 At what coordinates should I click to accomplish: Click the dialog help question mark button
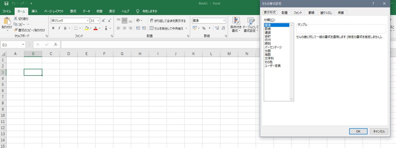pyautogui.click(x=373, y=3)
